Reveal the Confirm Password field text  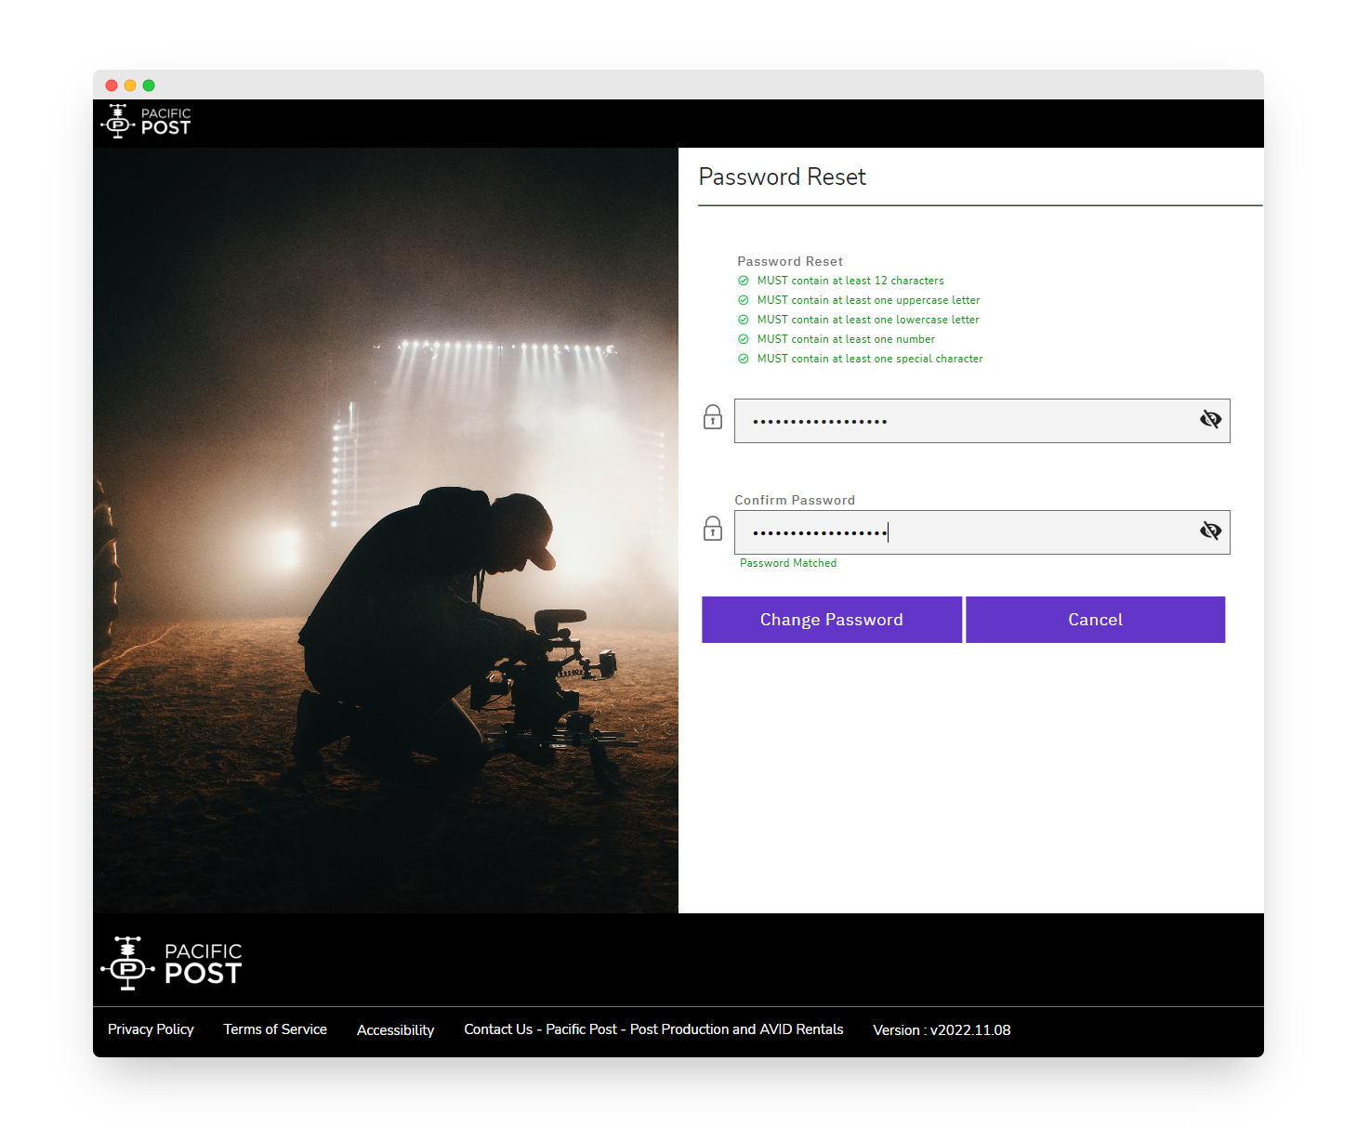(1210, 531)
